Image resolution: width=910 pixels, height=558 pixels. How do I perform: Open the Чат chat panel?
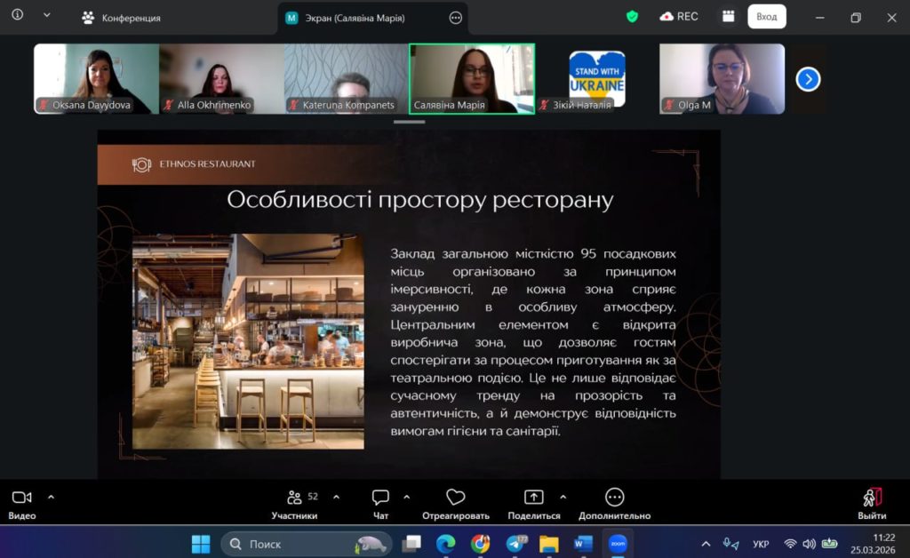(x=380, y=498)
